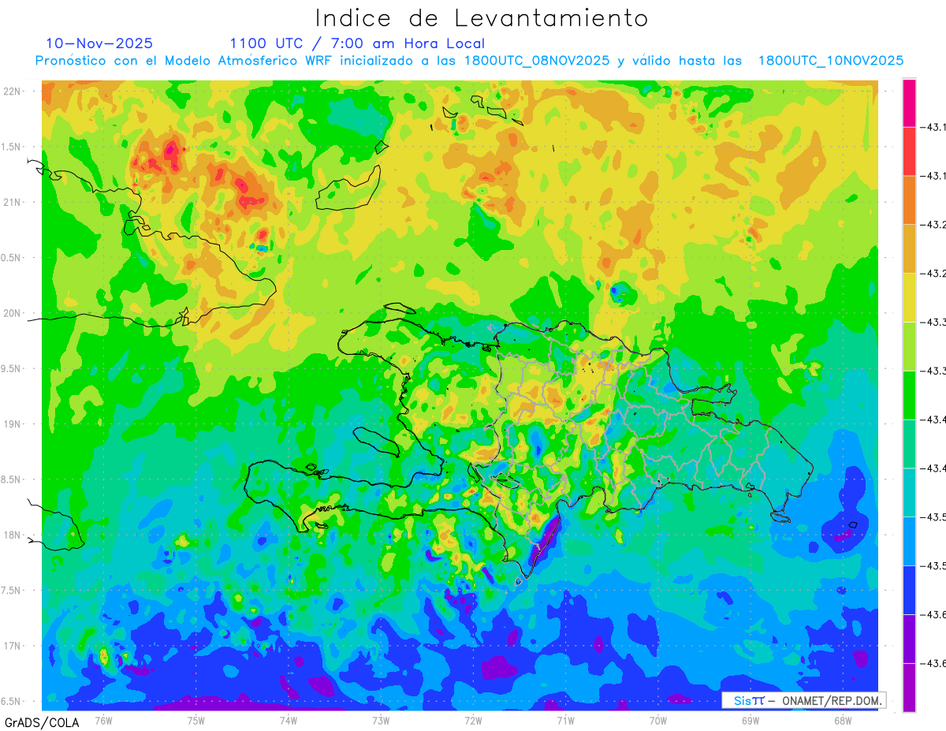Click the "1100 UTC / 7:00 am Hora Local" time label
The width and height of the screenshot is (946, 731).
tap(357, 43)
